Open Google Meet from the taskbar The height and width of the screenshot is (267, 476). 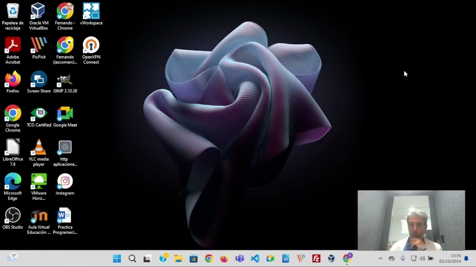coord(270,258)
